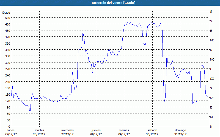Screen dimensions: 220x137
Task: Select the O compass direction label
Action: 211,69
